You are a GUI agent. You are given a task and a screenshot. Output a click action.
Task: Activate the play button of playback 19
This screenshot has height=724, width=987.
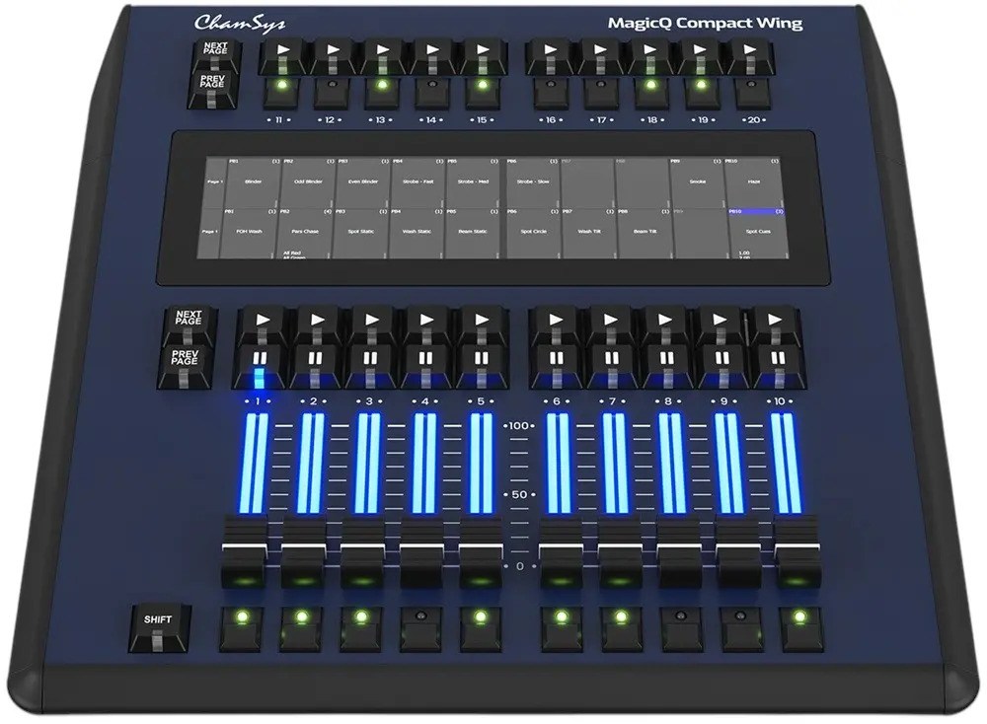[702, 57]
